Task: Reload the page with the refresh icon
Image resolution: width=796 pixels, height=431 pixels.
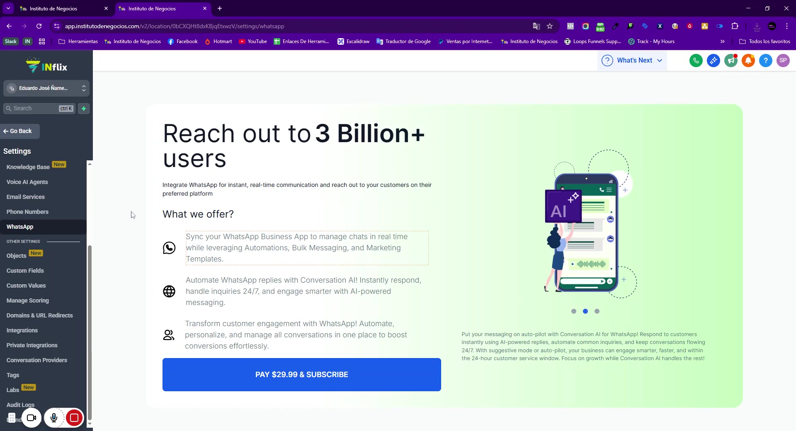Action: (x=39, y=26)
